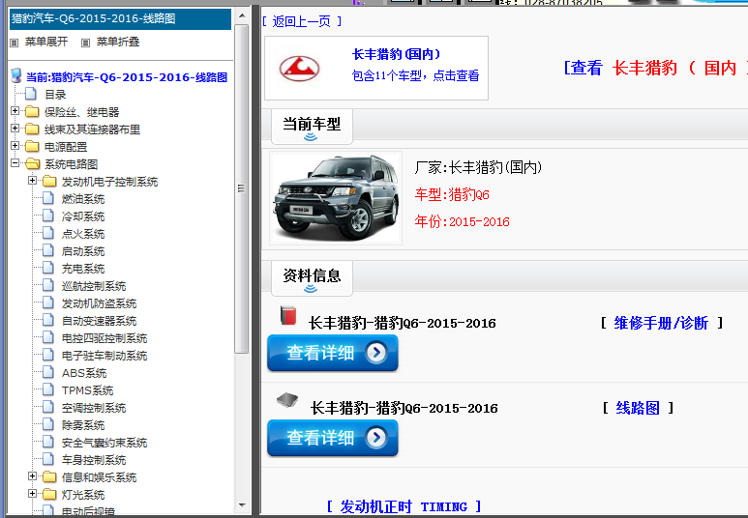Expand the 信息和娱乐系统 node
Viewport: 748px width, 518px height.
(32, 476)
